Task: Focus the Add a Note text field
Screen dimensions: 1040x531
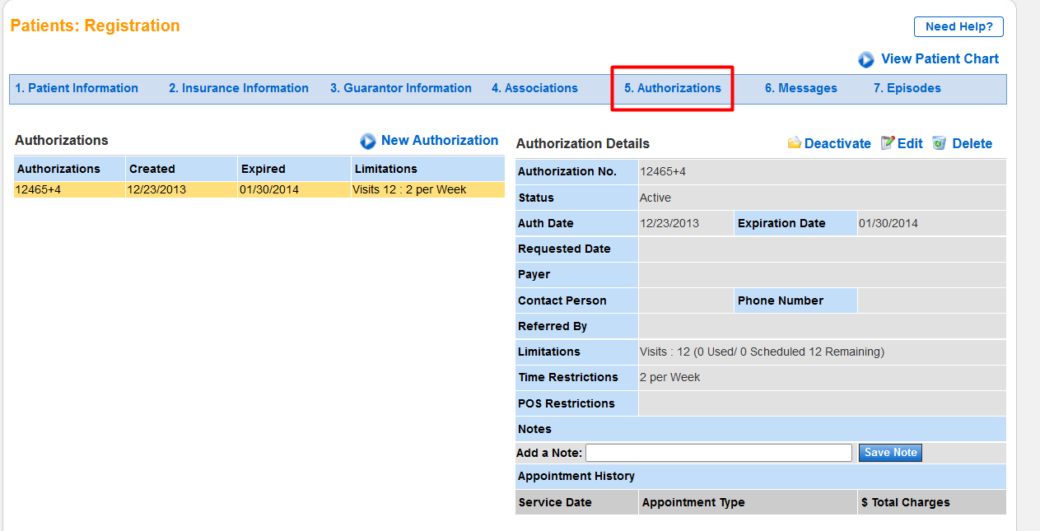Action: pos(718,453)
